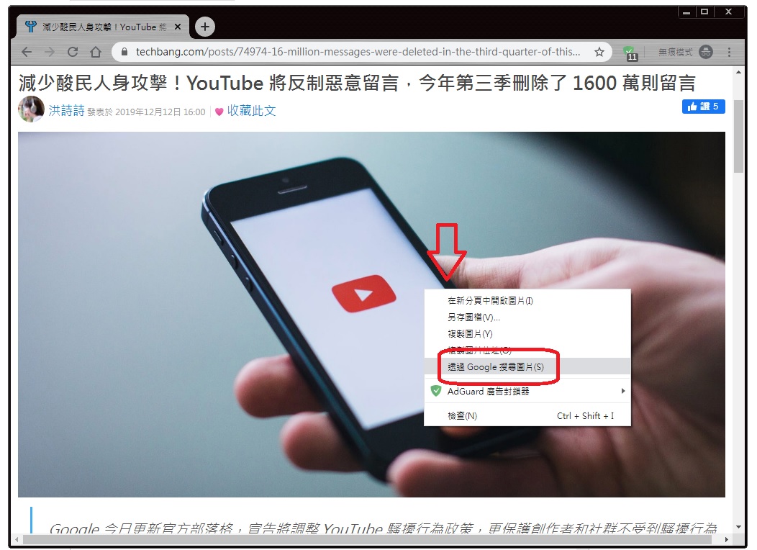Maximize the browser window
Screen dimensions: 757x550
(704, 12)
